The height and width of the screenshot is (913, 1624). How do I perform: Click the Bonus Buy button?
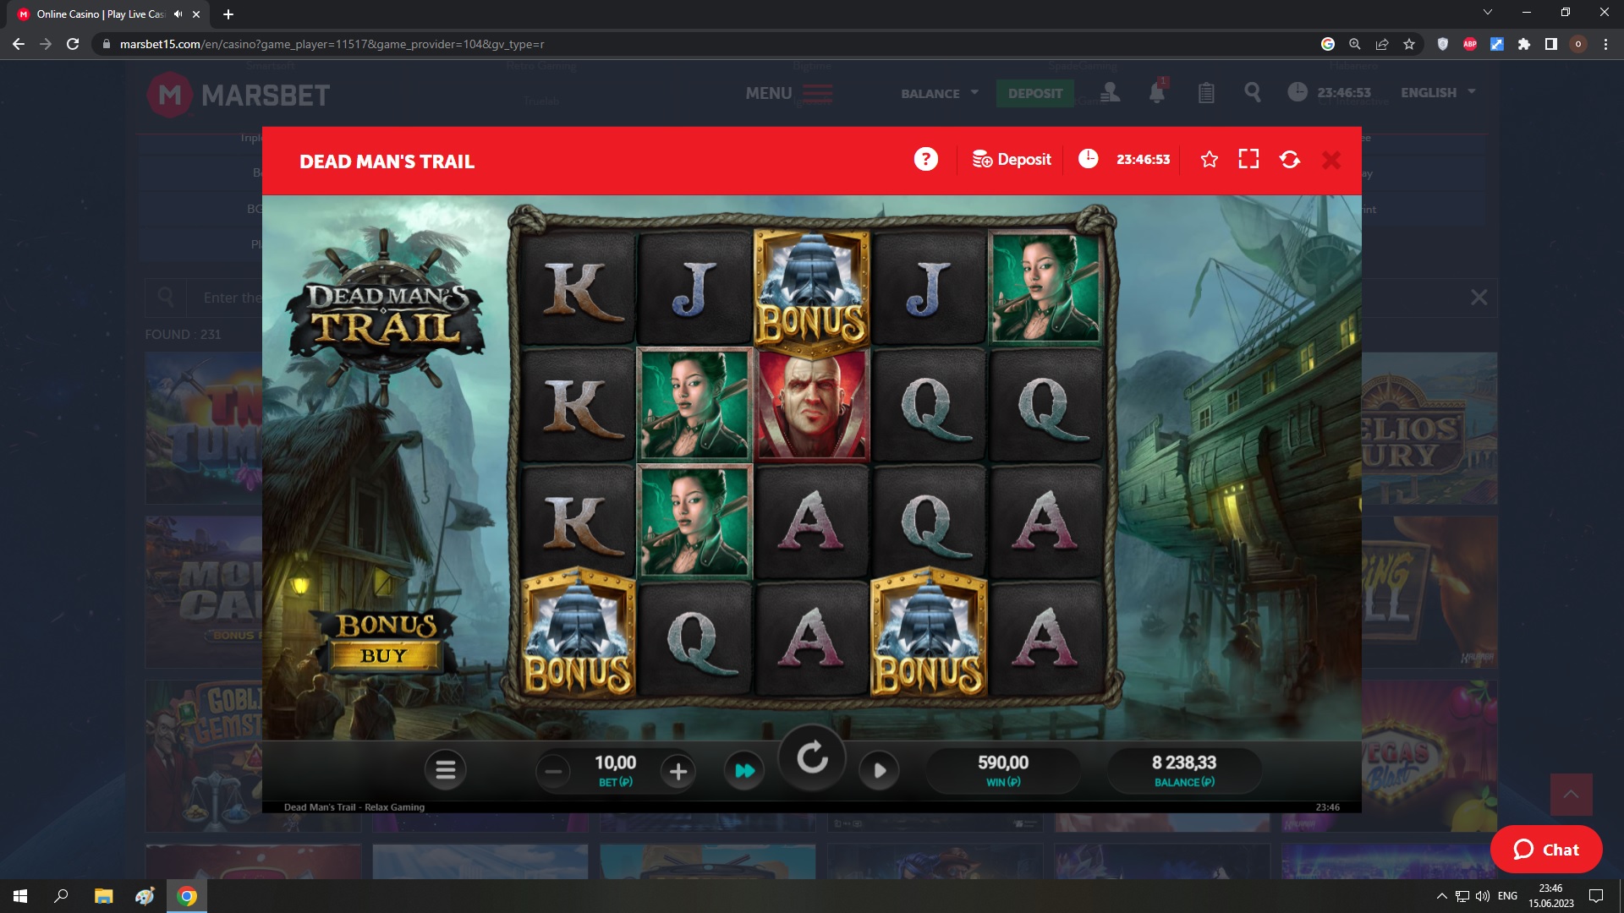click(386, 641)
